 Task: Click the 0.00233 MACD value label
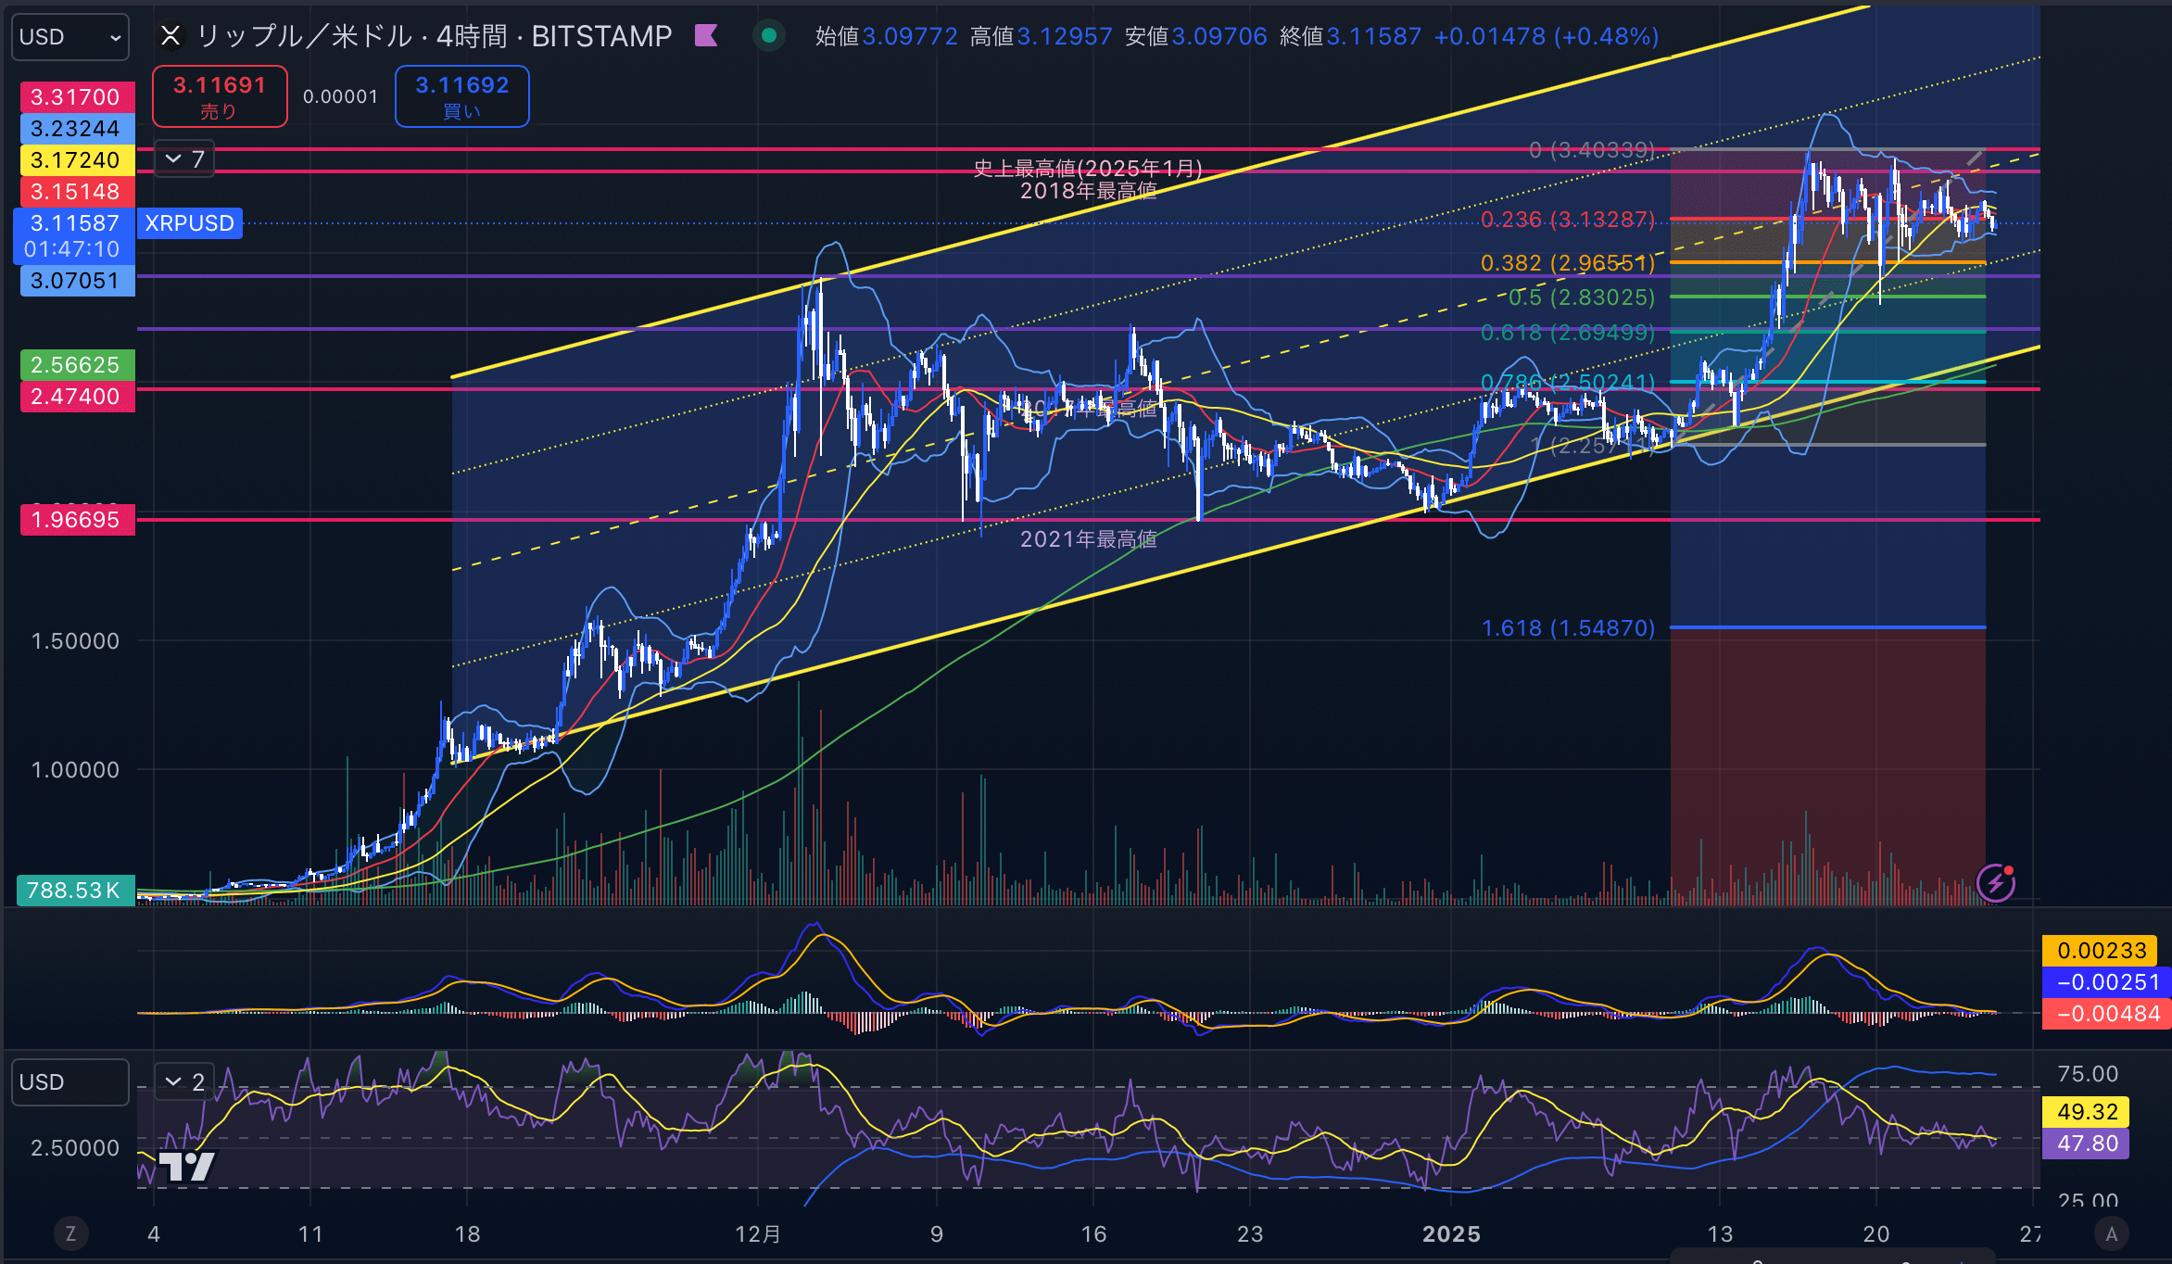[2102, 951]
